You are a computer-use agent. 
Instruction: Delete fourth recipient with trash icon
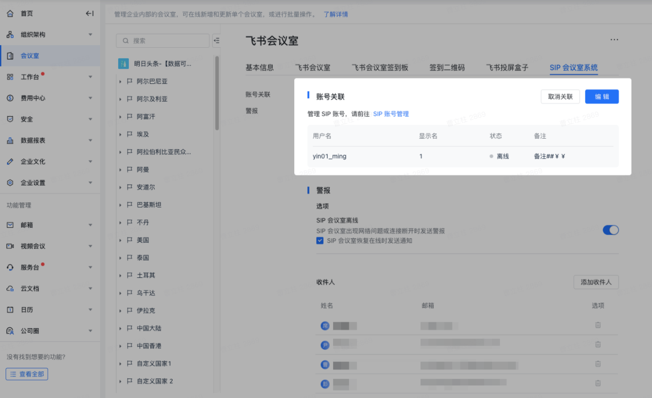pyautogui.click(x=598, y=383)
